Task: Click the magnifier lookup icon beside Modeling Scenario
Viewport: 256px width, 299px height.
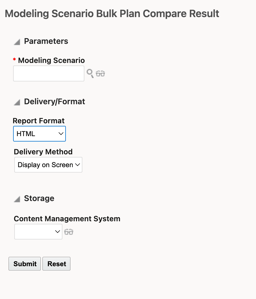Action: click(x=90, y=73)
